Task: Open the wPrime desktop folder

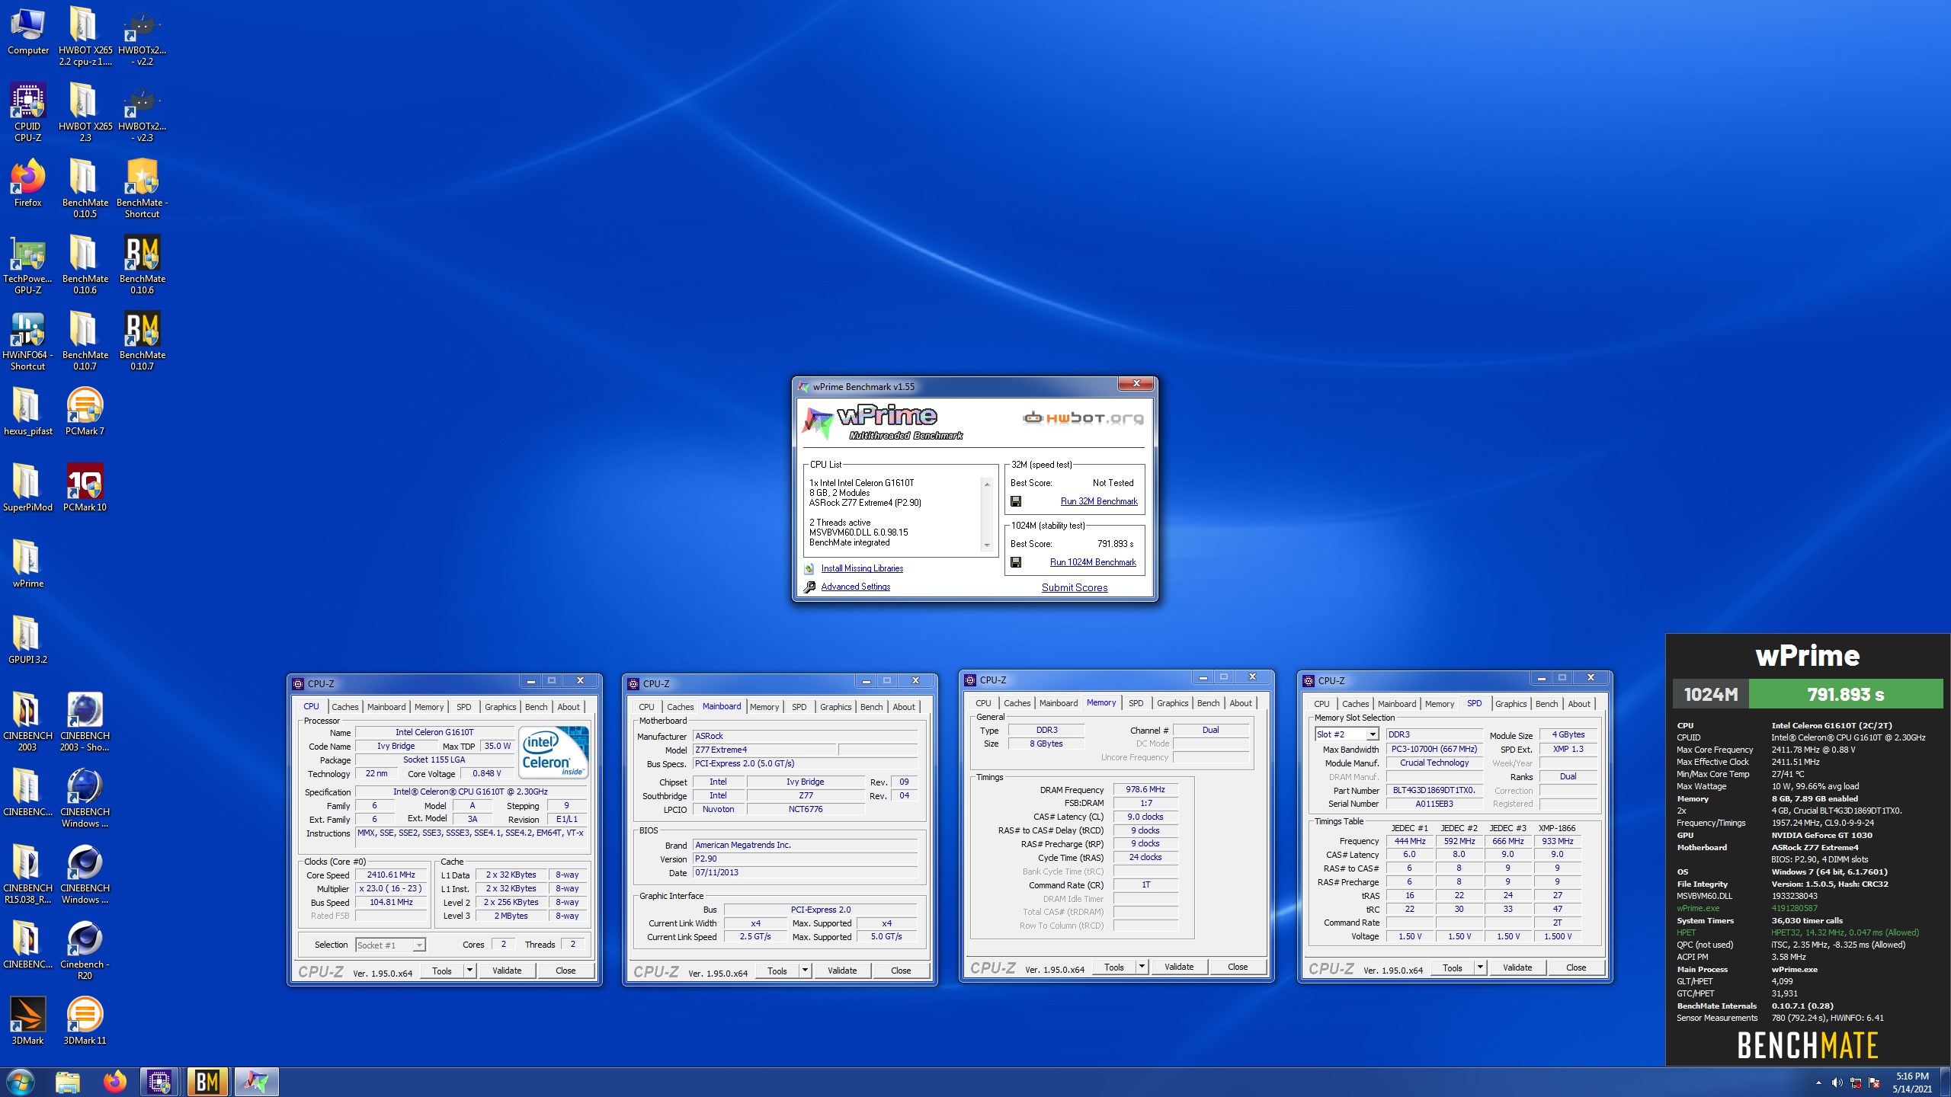Action: (28, 564)
